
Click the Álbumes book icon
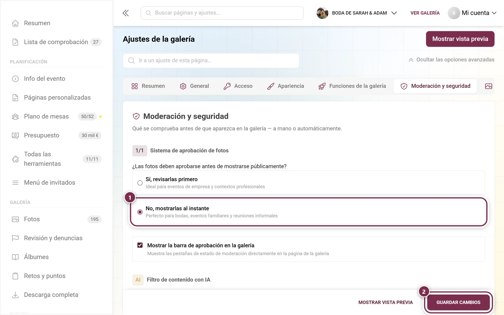coord(15,257)
